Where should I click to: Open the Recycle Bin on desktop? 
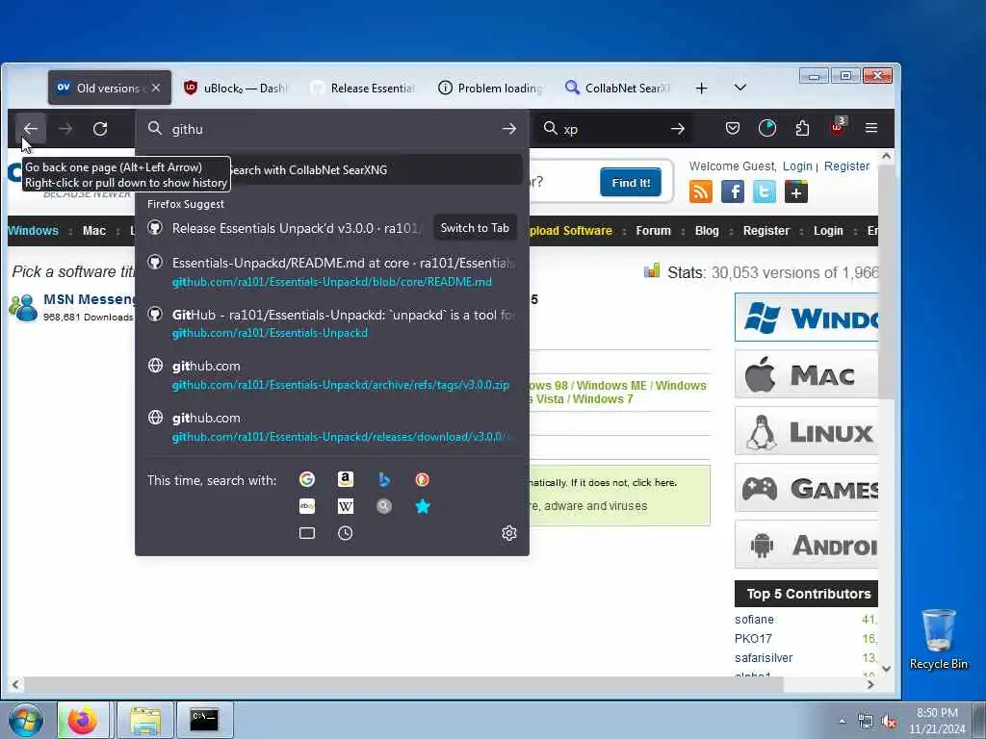[x=938, y=640]
